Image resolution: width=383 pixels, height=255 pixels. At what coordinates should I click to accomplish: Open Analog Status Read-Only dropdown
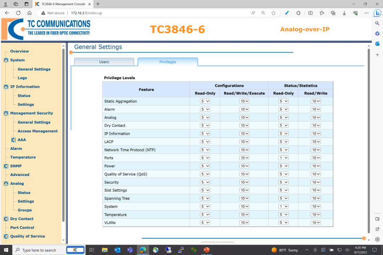coord(283,117)
